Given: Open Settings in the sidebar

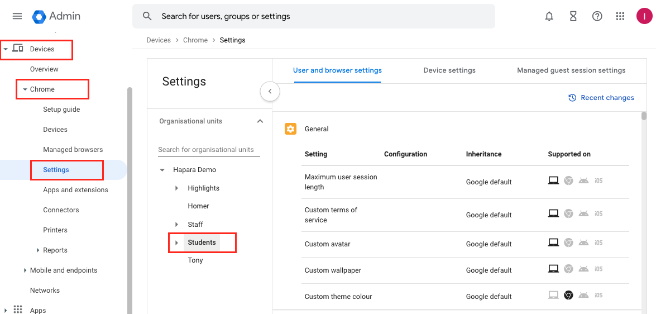Looking at the screenshot, I should point(56,169).
